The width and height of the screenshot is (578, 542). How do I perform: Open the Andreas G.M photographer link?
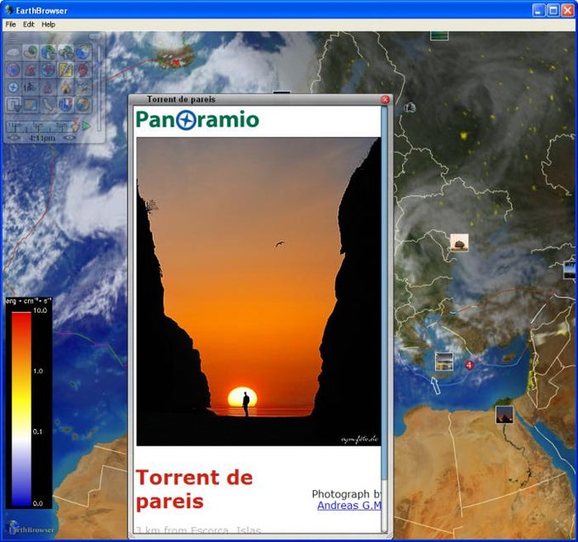coord(349,505)
